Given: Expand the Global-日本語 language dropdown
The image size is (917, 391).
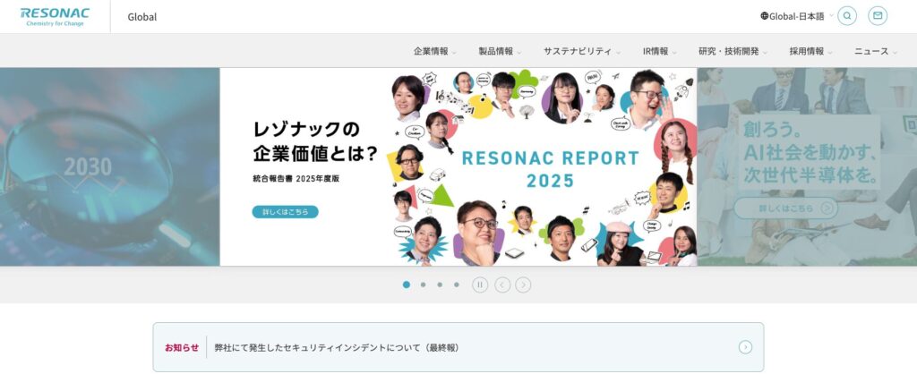Looking at the screenshot, I should click(799, 16).
